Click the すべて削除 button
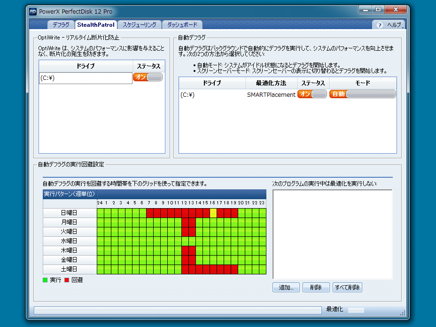This screenshot has height=327, width=436. [x=347, y=287]
